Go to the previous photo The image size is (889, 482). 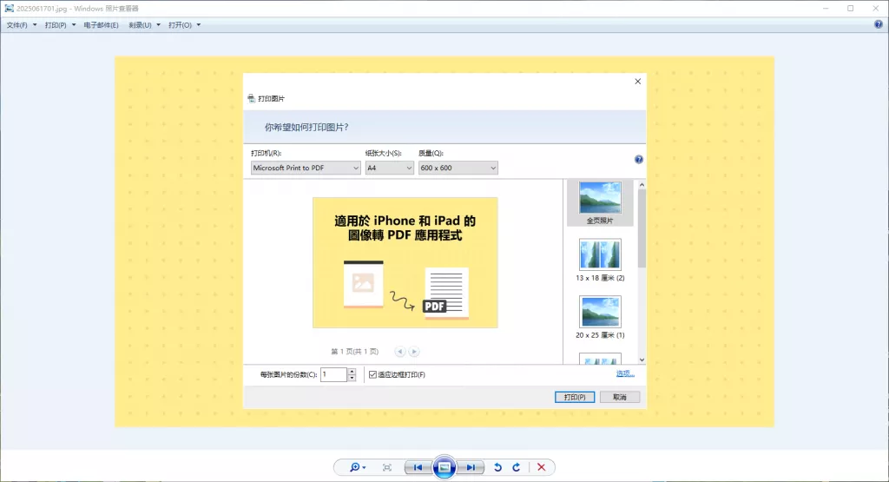click(x=418, y=467)
